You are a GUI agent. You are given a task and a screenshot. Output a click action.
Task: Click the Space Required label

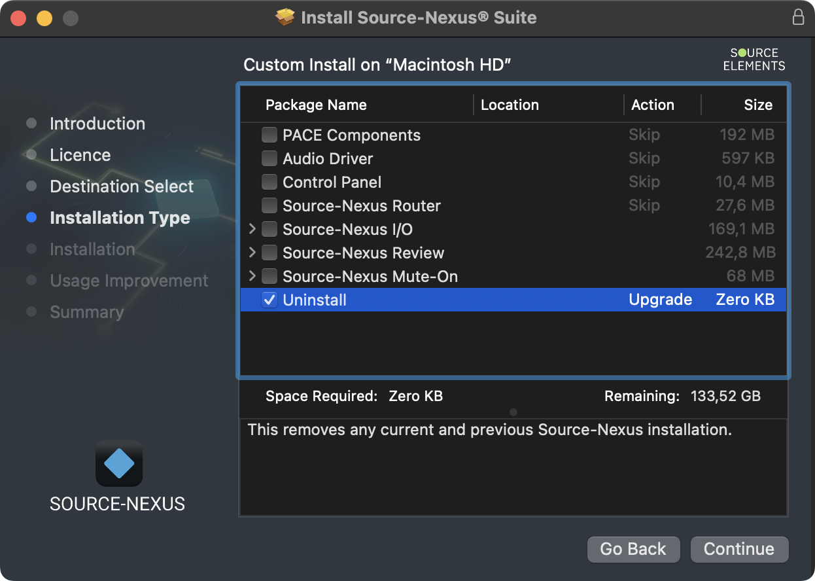(x=321, y=396)
